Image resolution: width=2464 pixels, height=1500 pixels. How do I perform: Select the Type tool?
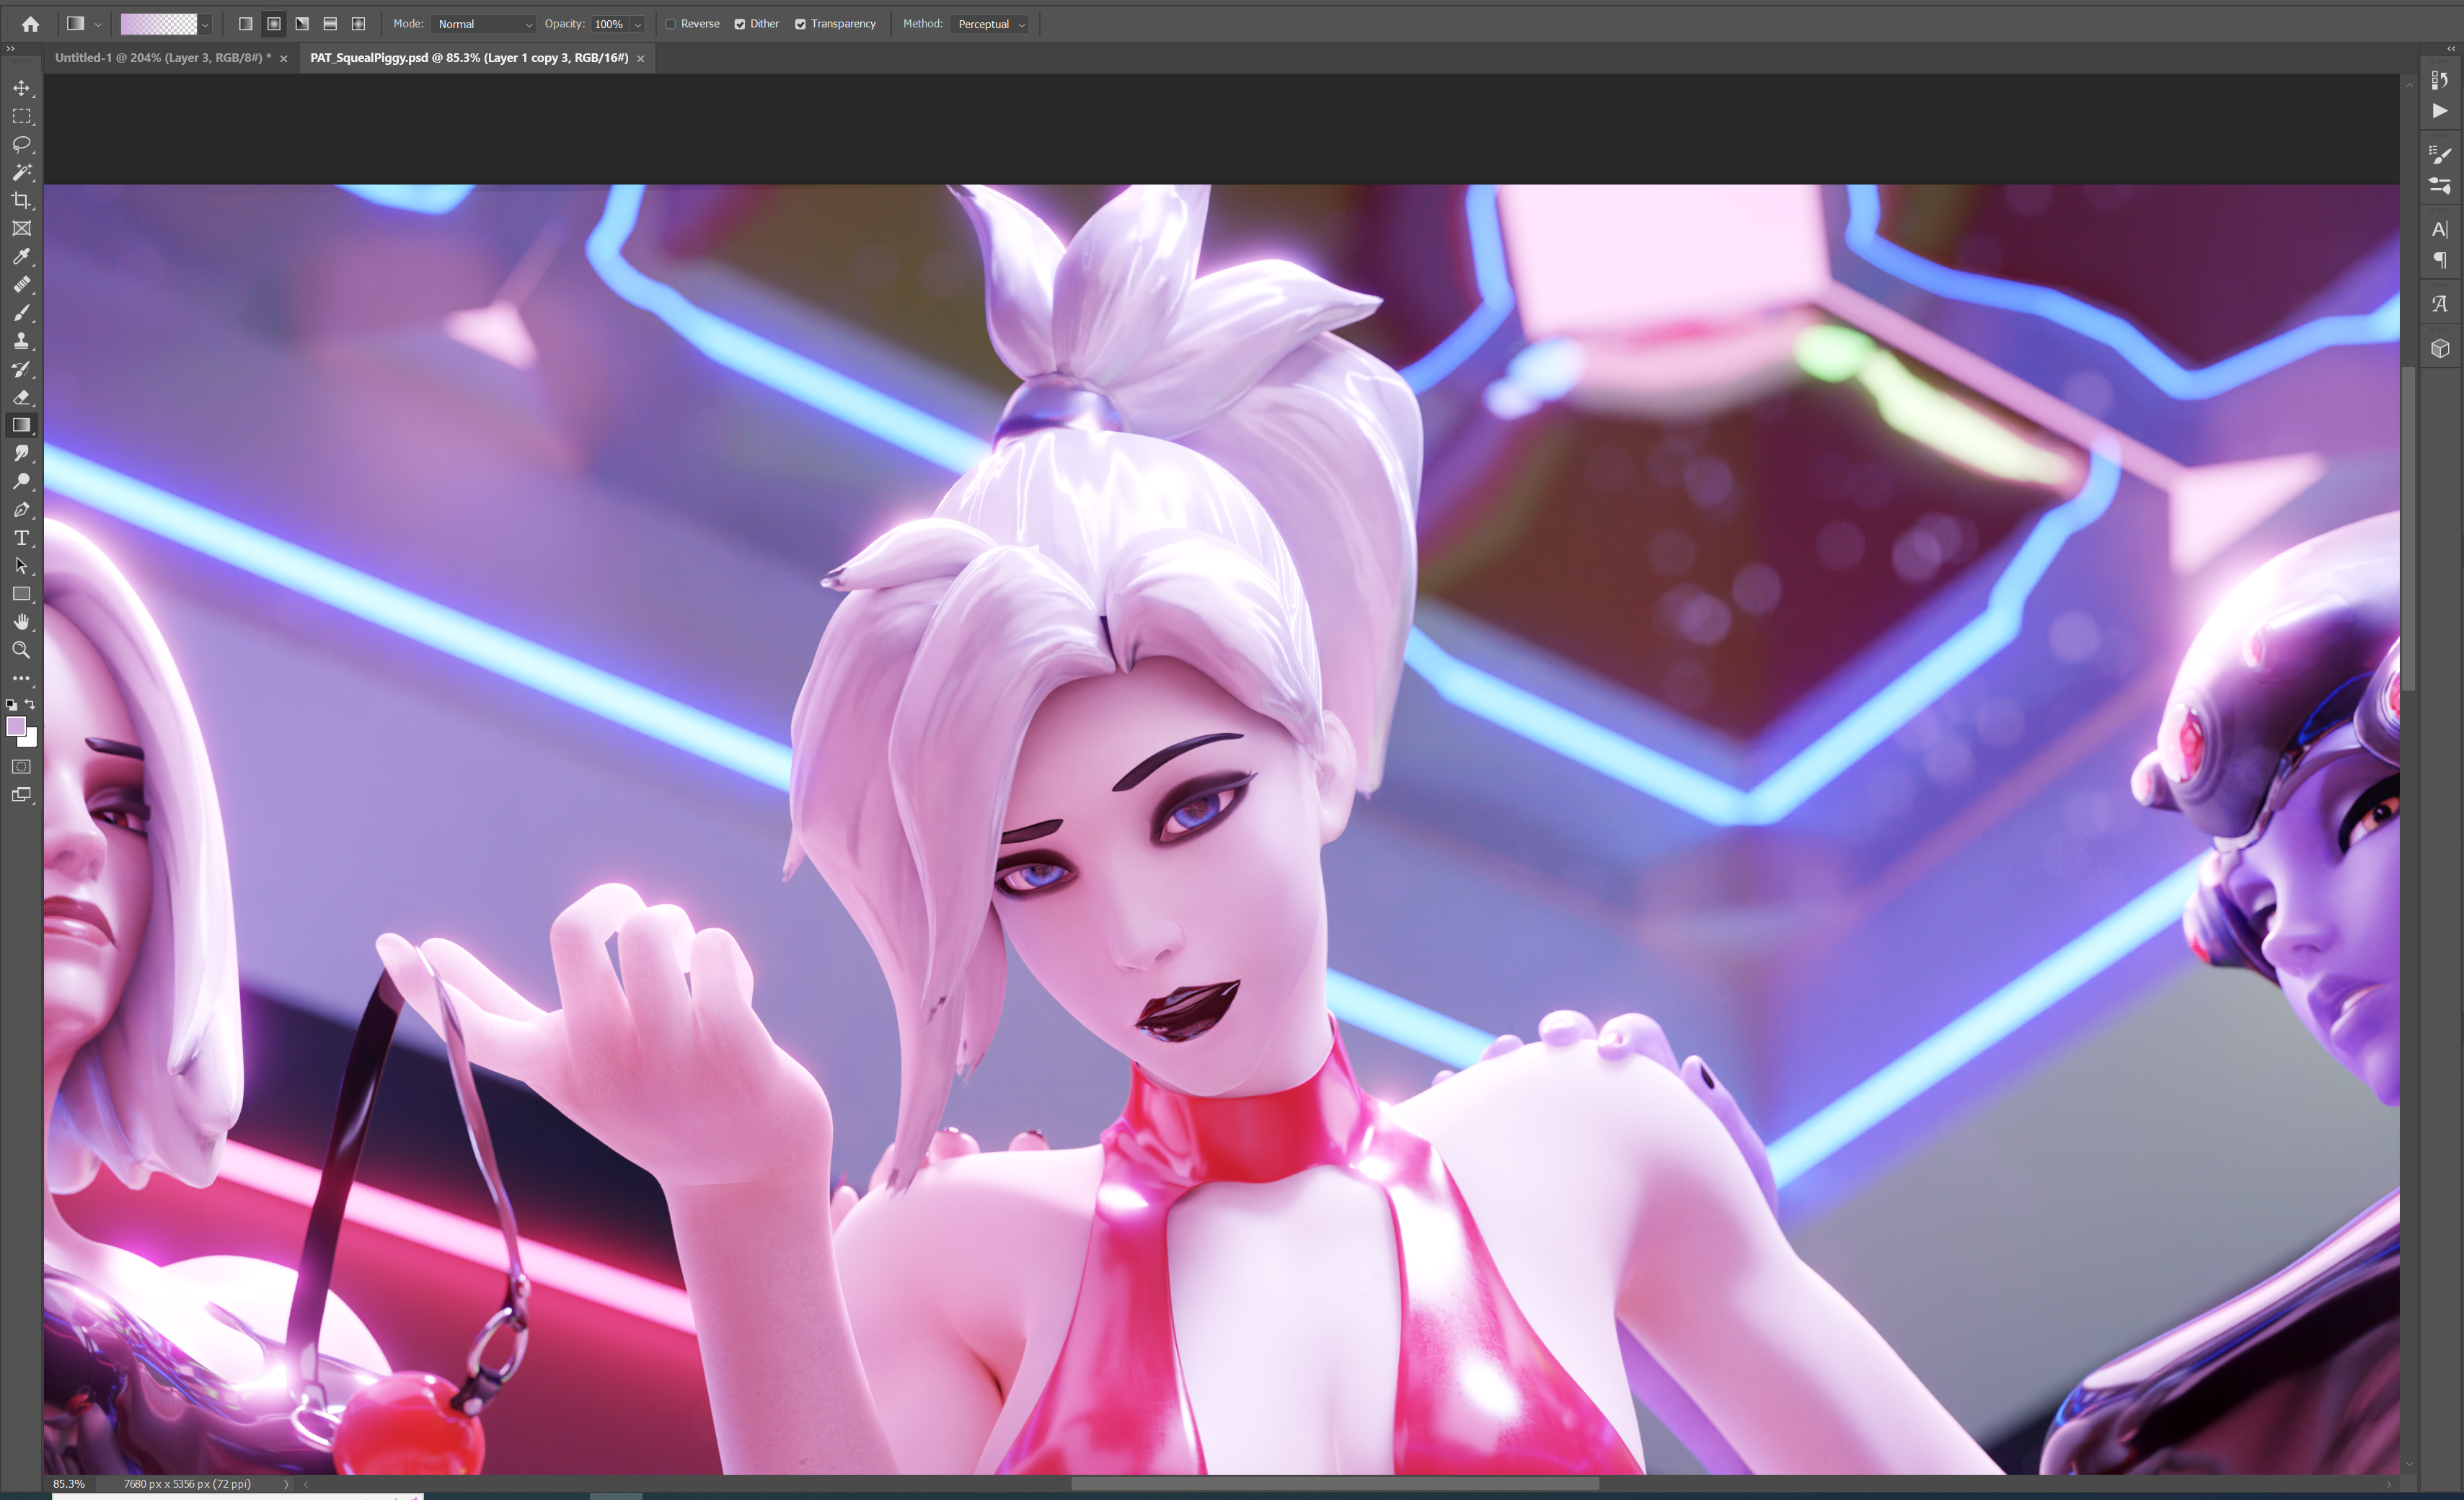point(21,538)
